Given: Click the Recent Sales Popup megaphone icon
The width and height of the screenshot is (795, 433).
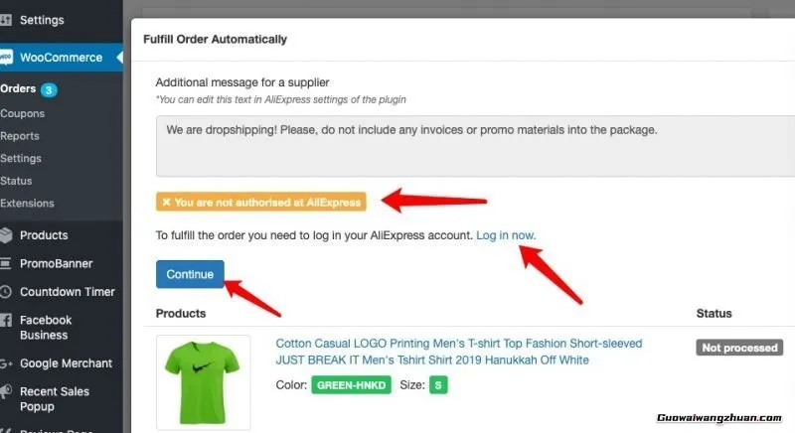Looking at the screenshot, I should [x=6, y=391].
